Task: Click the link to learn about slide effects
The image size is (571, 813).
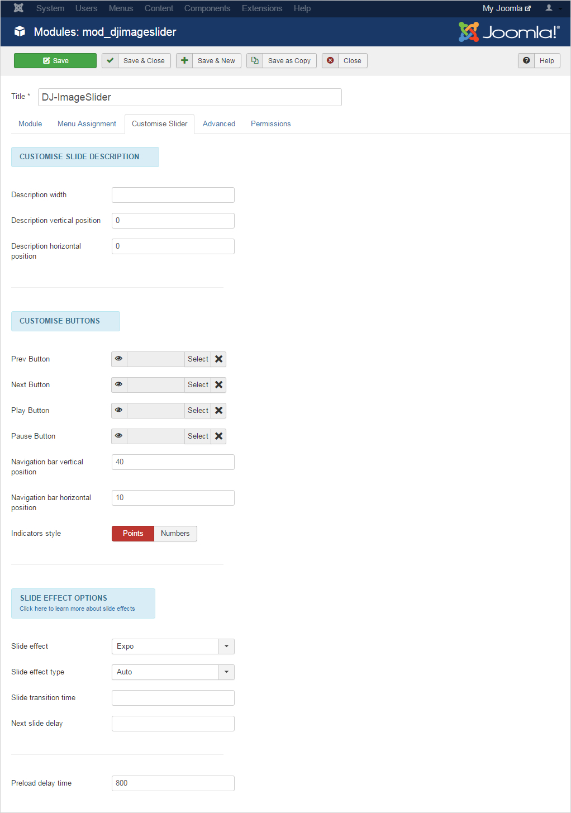Action: tap(77, 609)
